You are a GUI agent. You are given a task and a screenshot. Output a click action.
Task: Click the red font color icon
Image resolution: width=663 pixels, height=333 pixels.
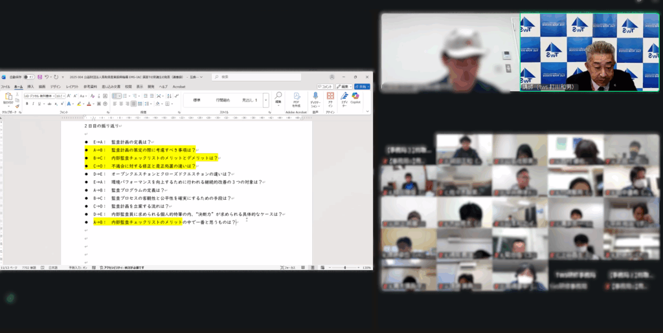click(88, 103)
